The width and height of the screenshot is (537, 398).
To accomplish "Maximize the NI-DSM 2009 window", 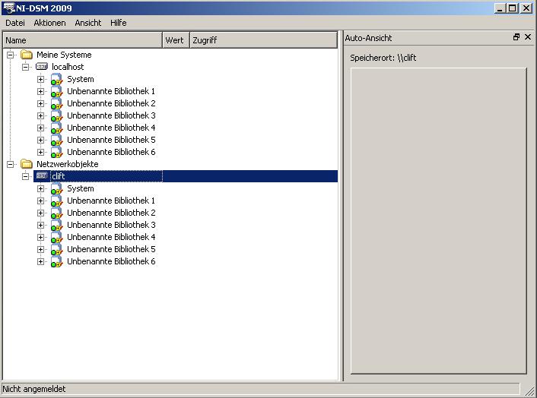I will (x=513, y=8).
